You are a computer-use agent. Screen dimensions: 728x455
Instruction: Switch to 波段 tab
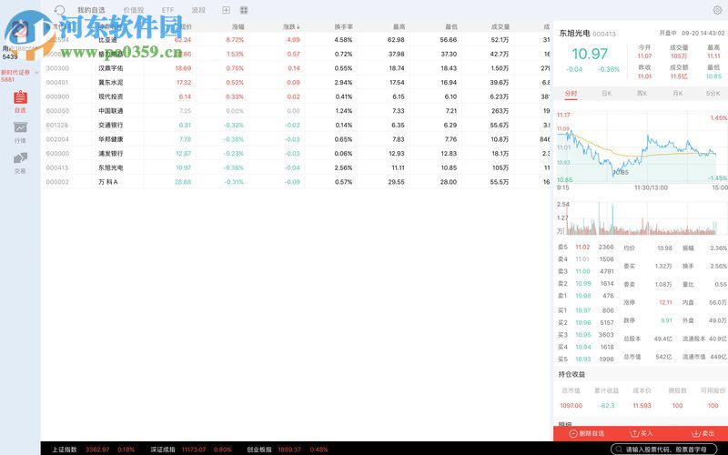pyautogui.click(x=198, y=10)
